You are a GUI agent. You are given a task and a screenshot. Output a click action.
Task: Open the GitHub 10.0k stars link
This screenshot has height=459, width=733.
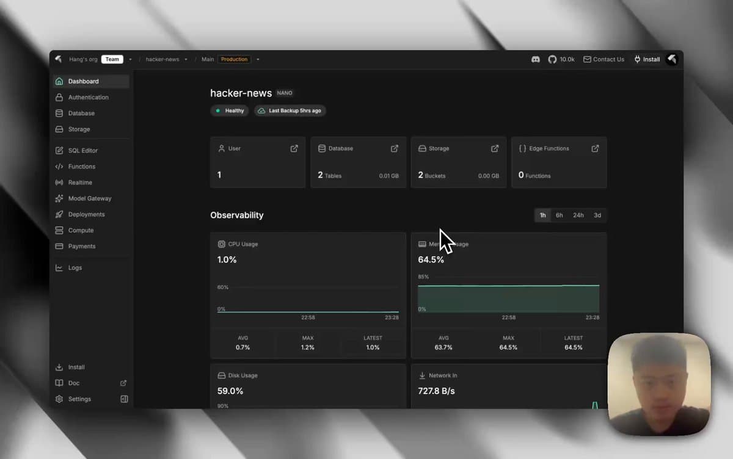pos(561,59)
